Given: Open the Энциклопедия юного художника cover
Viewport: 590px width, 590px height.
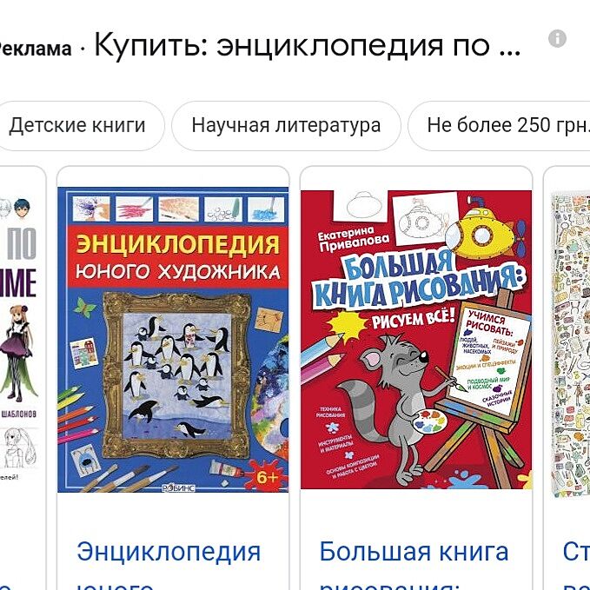Looking at the screenshot, I should pos(173,340).
